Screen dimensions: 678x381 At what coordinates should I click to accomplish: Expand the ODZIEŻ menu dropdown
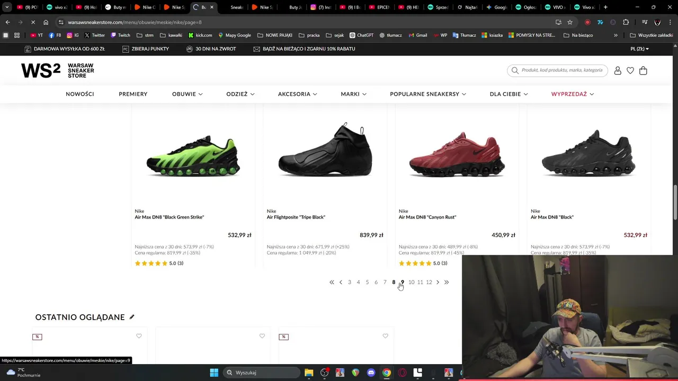(240, 94)
